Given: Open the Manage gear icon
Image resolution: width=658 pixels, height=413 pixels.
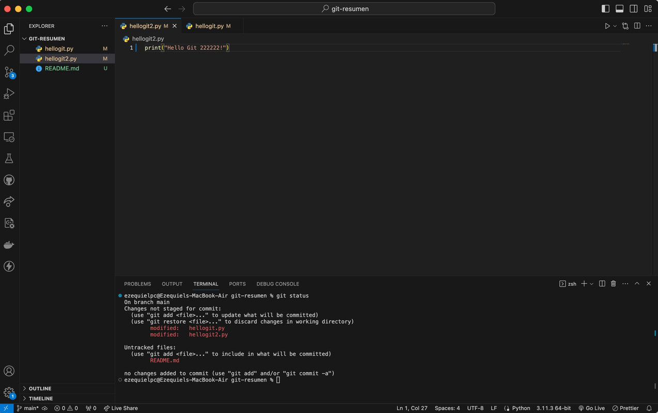Looking at the screenshot, I should 9,393.
